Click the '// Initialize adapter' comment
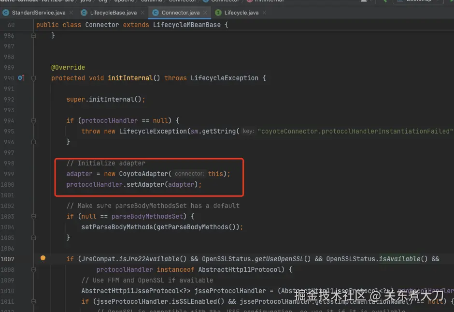The width and height of the screenshot is (454, 312). [106, 163]
